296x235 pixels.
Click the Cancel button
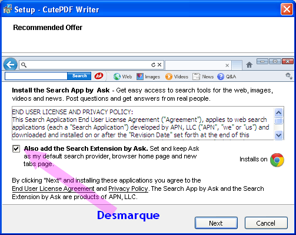click(266, 223)
